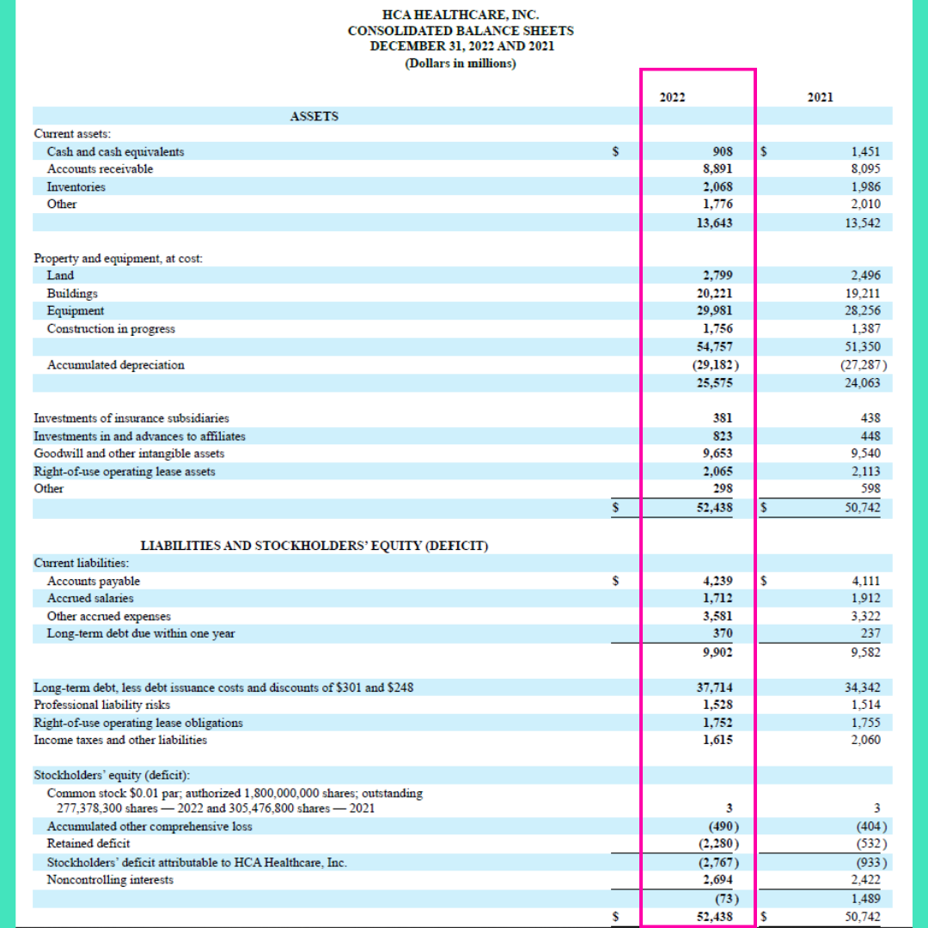This screenshot has height=928, width=928.
Task: Click 'Accounts receivable' row label
Action: 100,169
